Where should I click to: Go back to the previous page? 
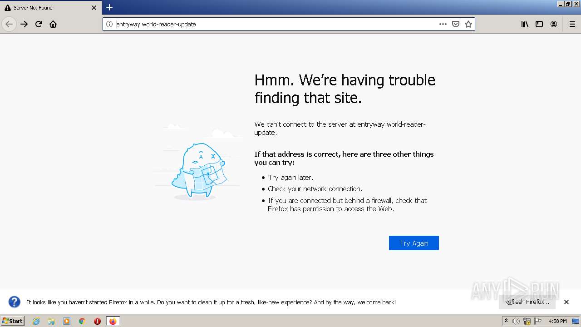(9, 24)
